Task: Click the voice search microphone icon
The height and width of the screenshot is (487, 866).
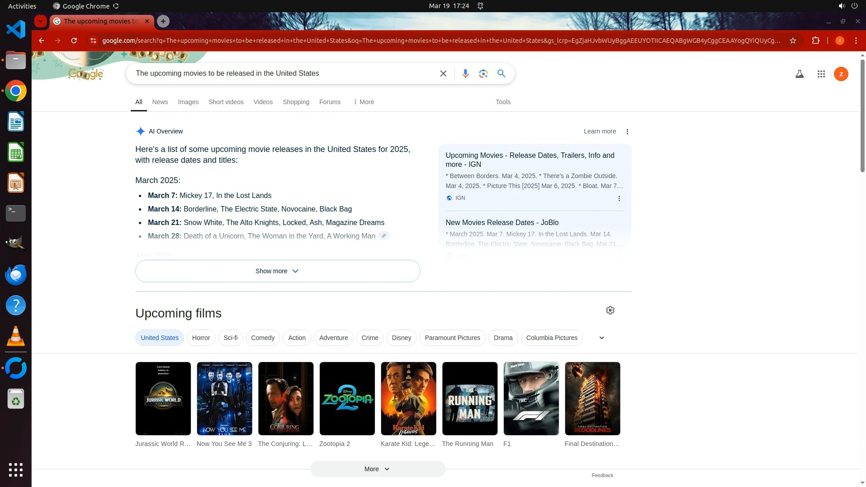Action: [465, 74]
